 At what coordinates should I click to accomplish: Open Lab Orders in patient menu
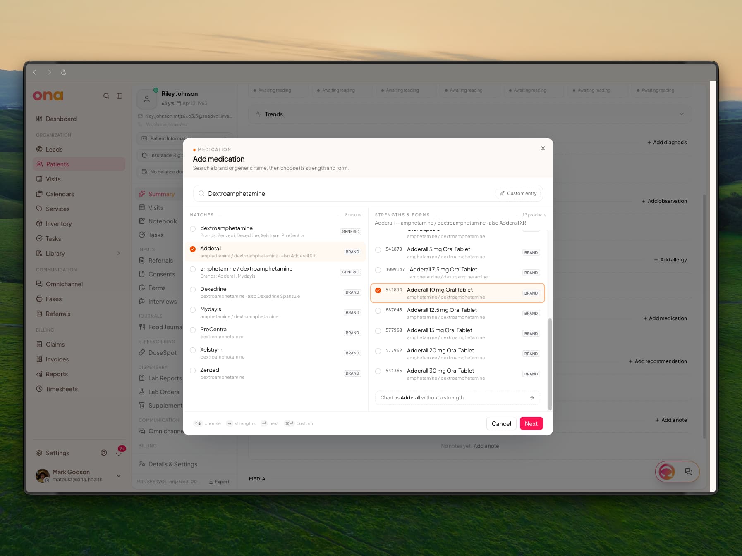point(159,392)
